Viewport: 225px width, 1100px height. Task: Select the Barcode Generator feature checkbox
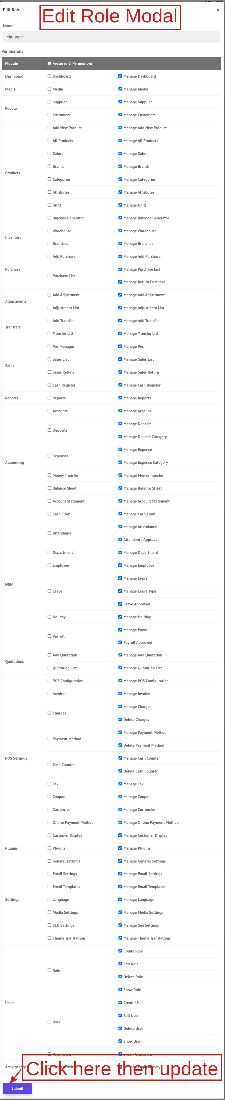tap(49, 218)
